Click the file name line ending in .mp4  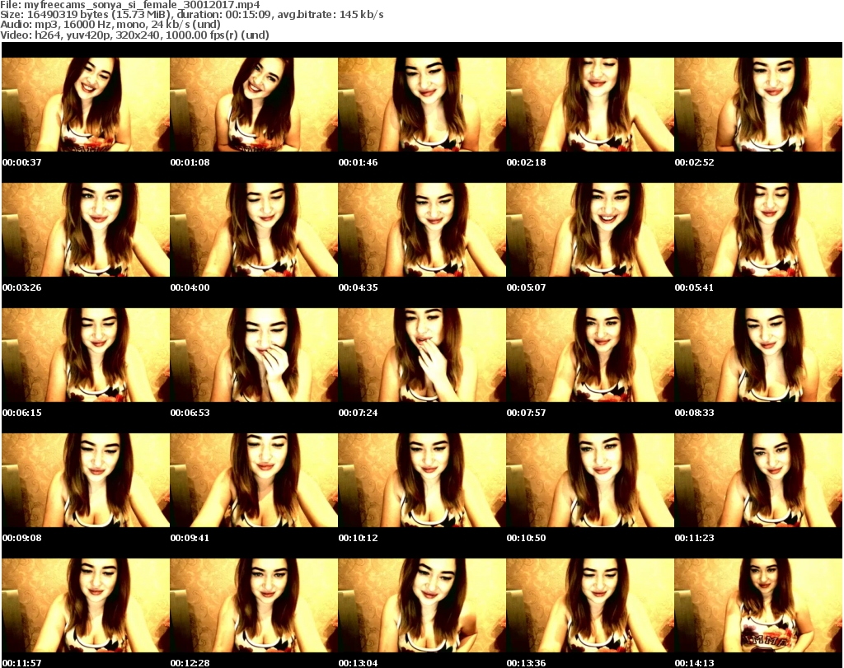pos(130,5)
